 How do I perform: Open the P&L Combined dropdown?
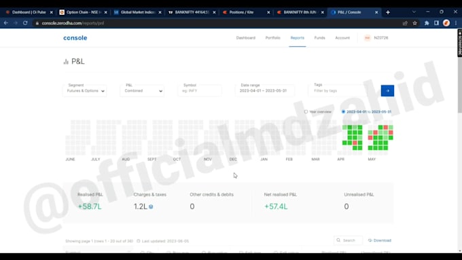(x=142, y=90)
